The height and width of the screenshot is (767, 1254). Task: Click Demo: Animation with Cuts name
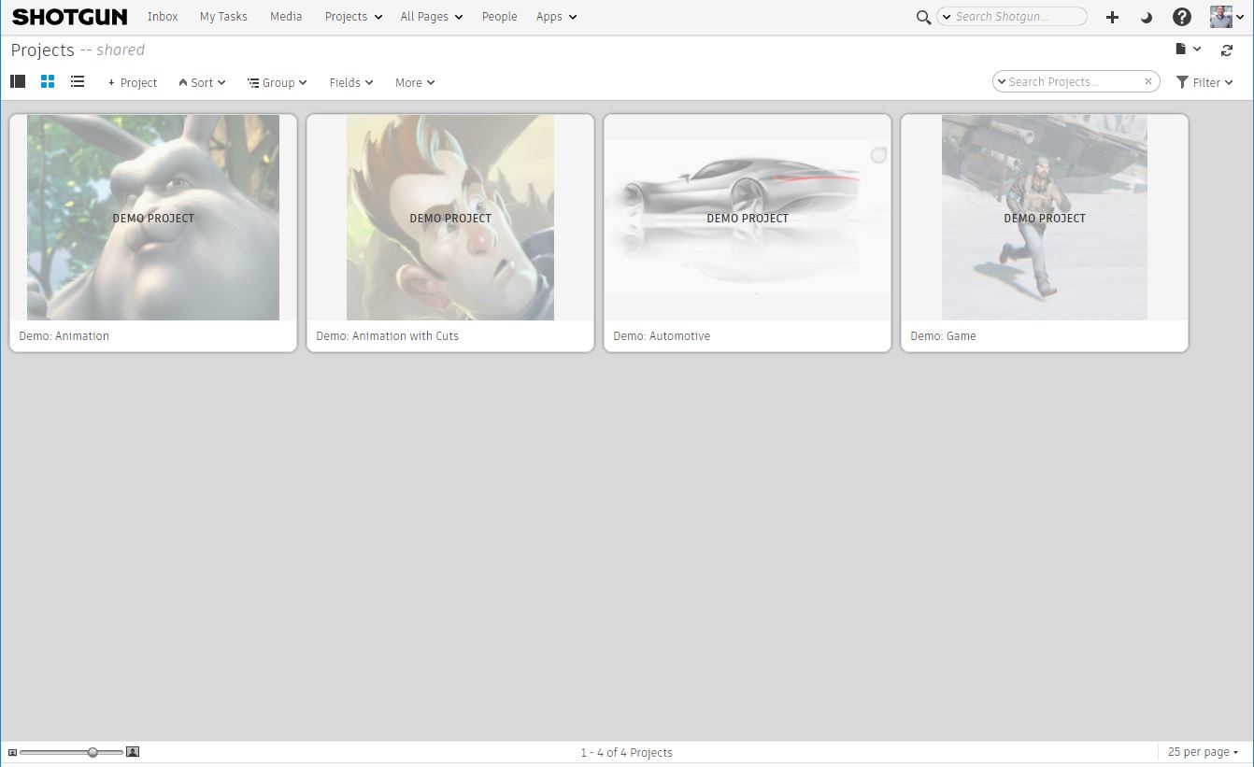388,335
